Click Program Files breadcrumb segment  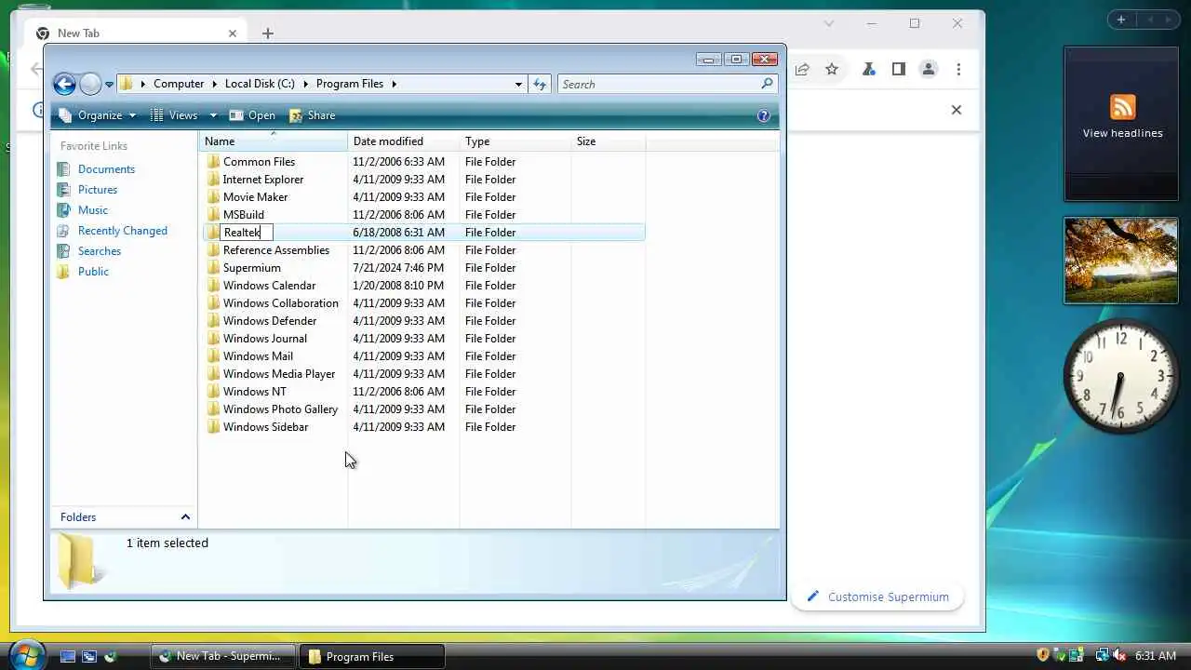350,84
